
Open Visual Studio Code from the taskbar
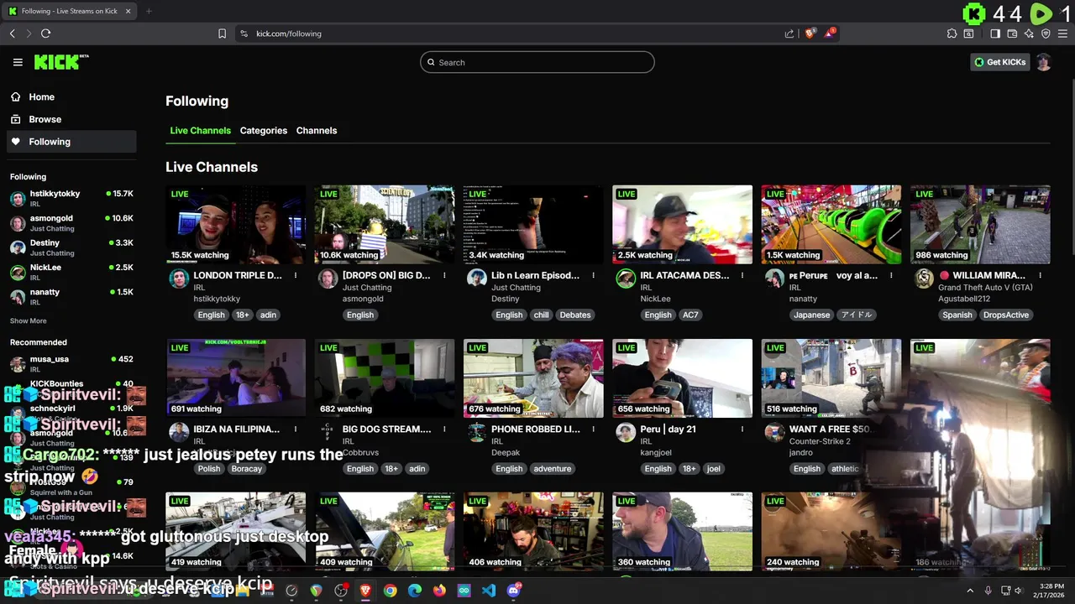pos(489,591)
